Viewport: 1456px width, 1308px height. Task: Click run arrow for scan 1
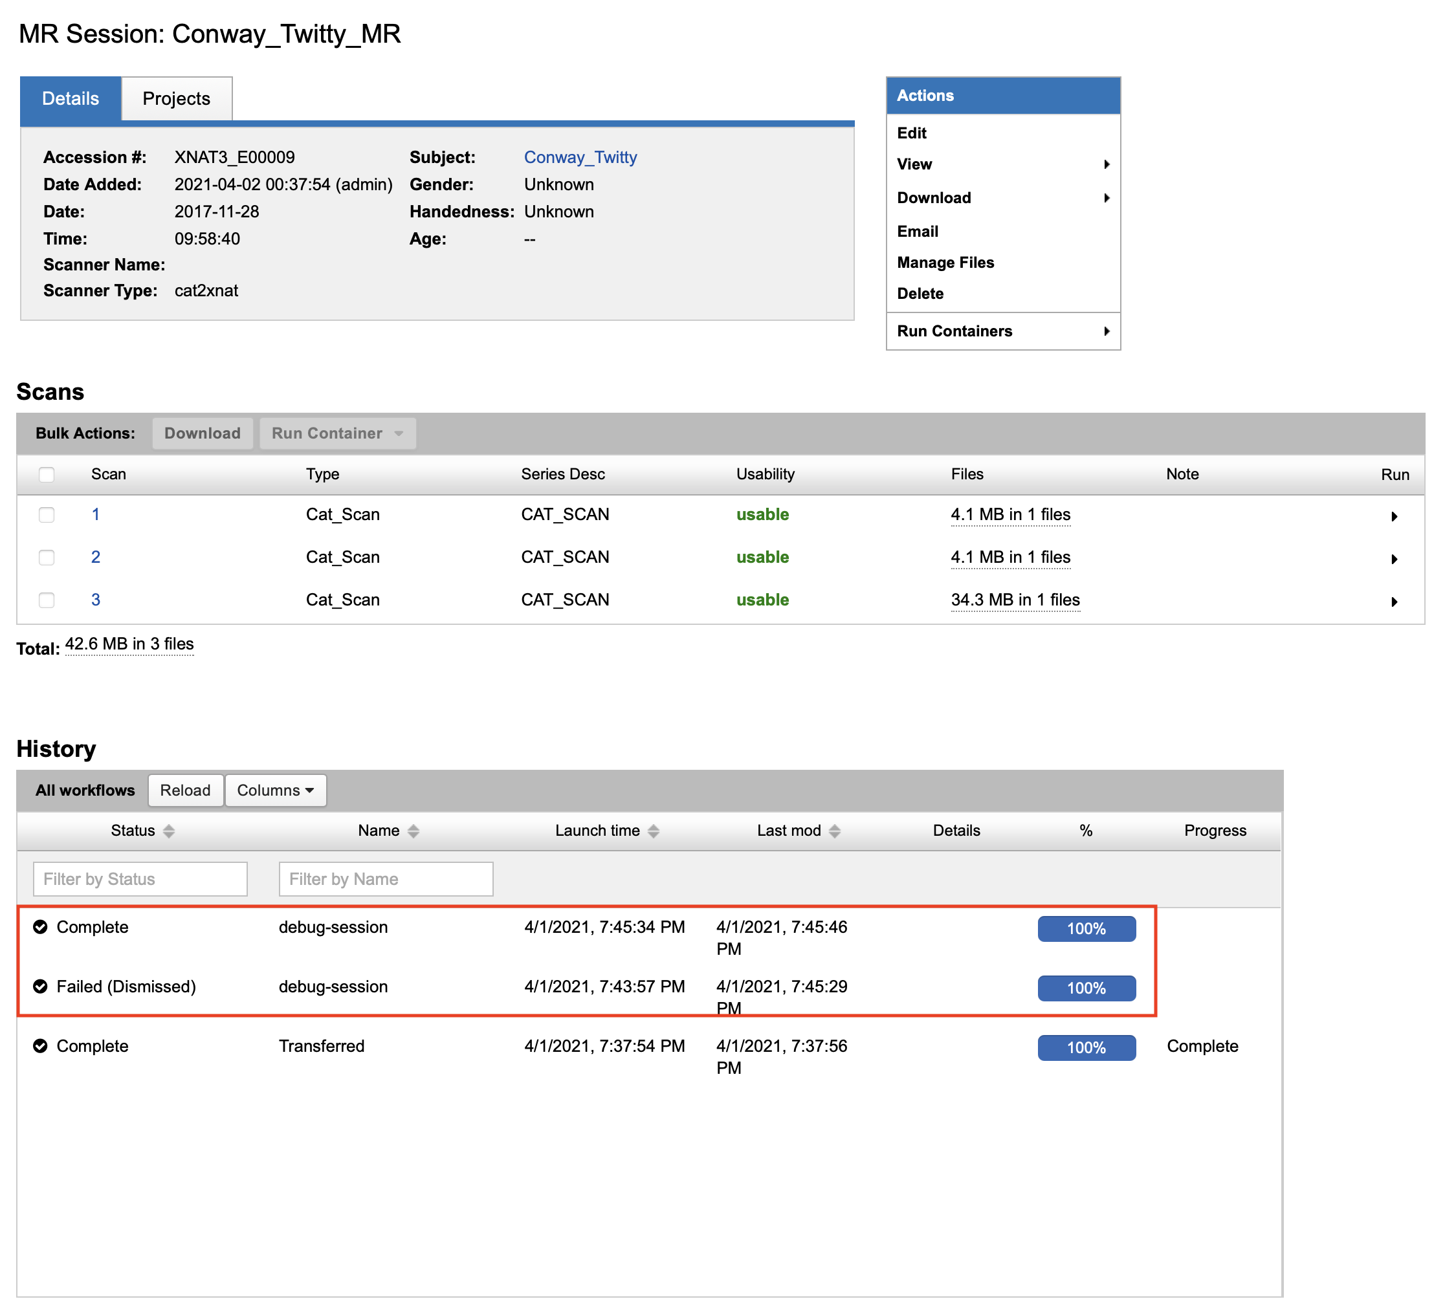coord(1393,516)
